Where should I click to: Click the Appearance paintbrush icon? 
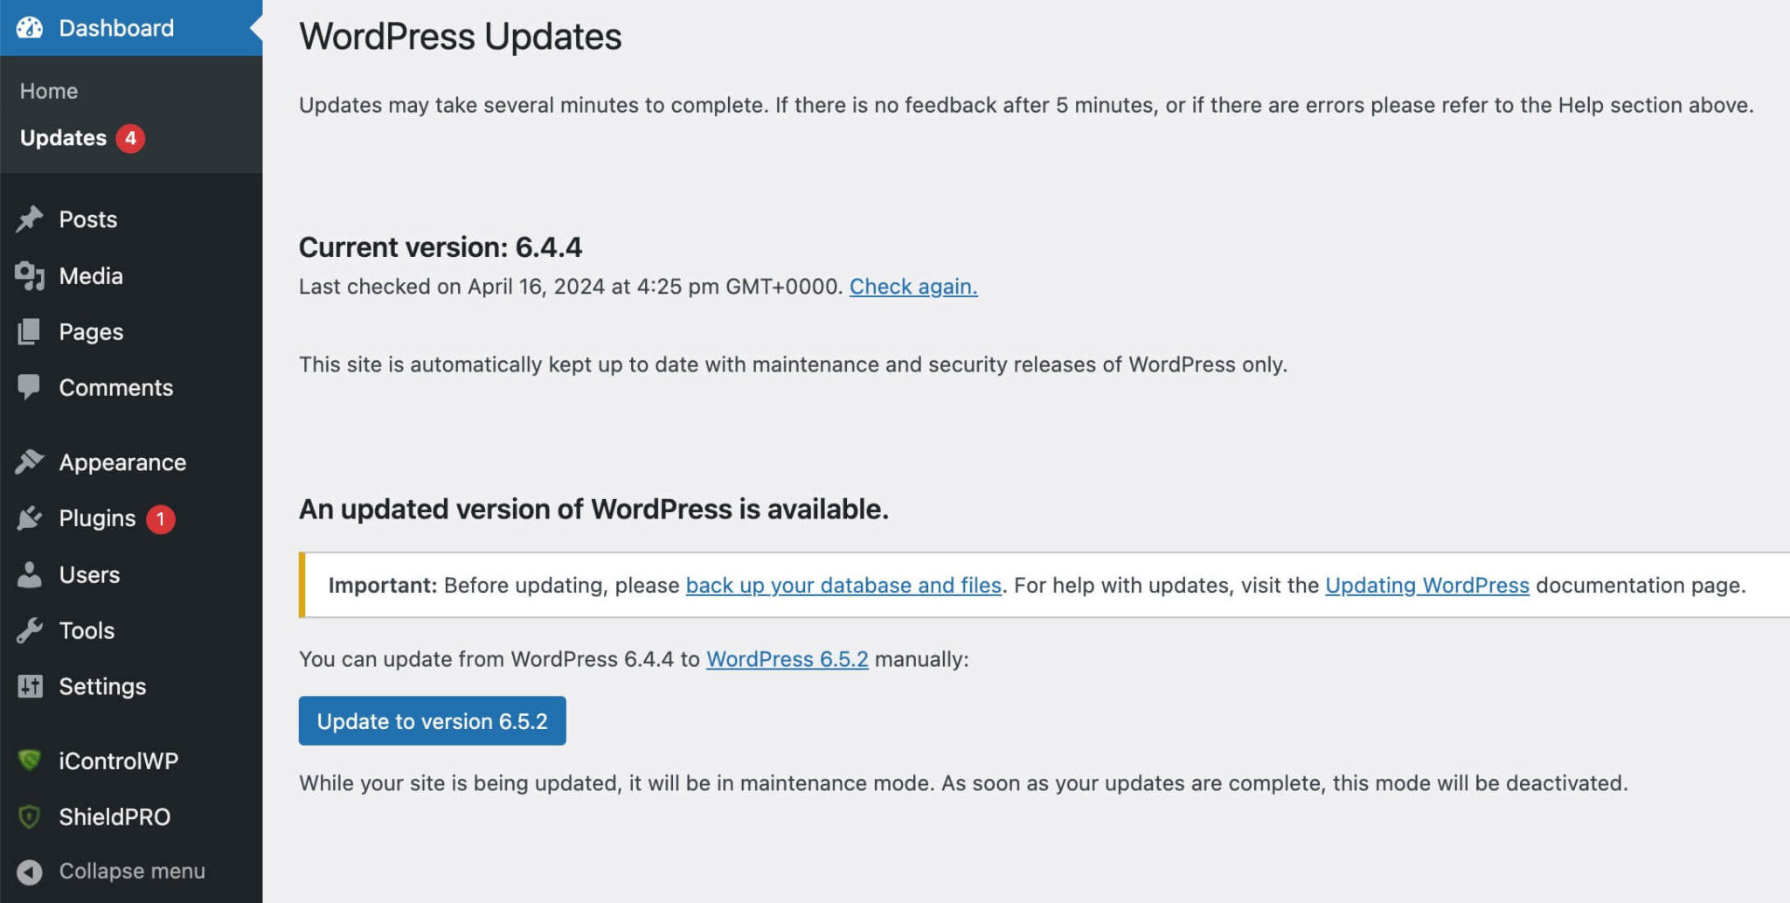[29, 462]
